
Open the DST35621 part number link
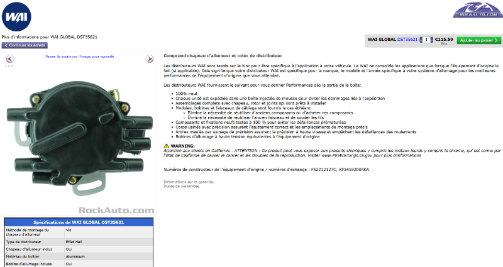coord(407,40)
